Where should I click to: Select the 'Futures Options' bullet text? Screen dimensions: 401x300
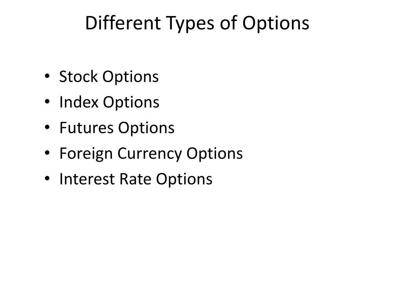(117, 128)
